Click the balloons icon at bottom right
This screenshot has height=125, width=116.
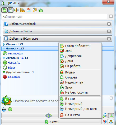tap(105, 122)
